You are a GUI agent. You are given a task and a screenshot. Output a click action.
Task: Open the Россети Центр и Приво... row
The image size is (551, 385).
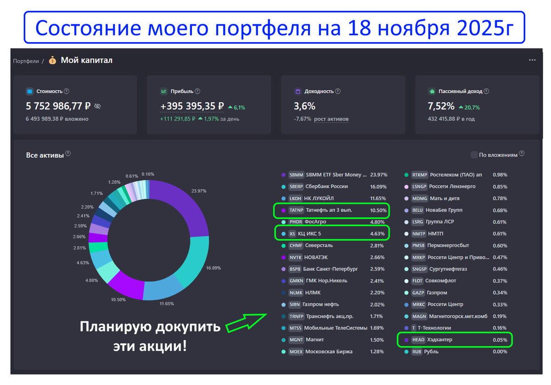coord(456,258)
